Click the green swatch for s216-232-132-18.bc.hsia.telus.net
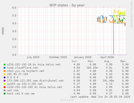Screen dimensions: 134x103 [5, 65]
